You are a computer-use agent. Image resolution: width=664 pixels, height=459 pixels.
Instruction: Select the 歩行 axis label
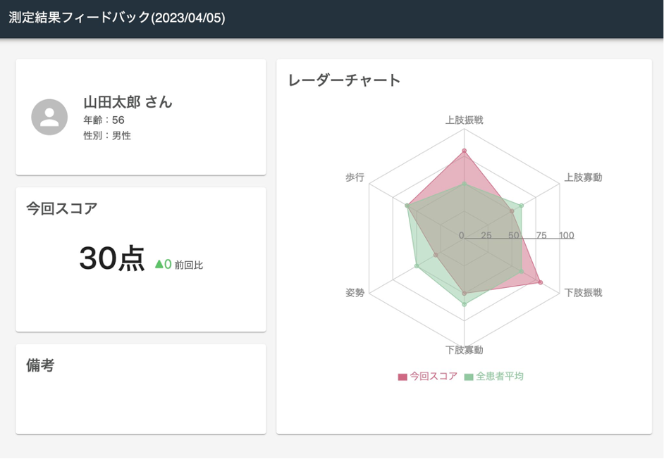tap(355, 177)
